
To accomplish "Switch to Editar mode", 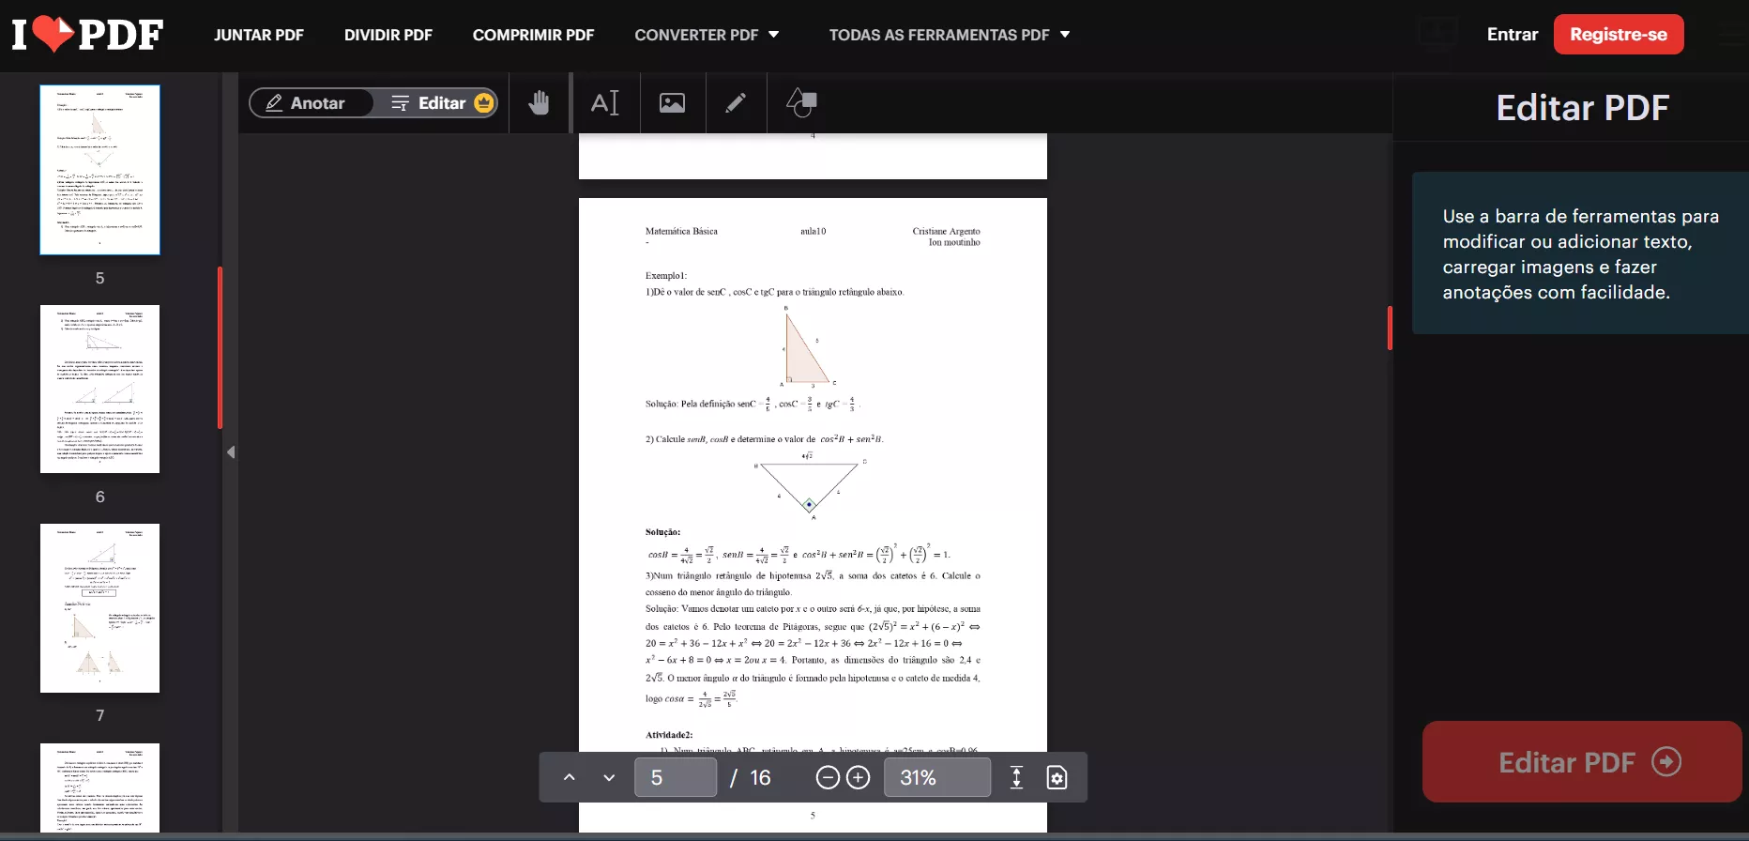I will coord(442,103).
